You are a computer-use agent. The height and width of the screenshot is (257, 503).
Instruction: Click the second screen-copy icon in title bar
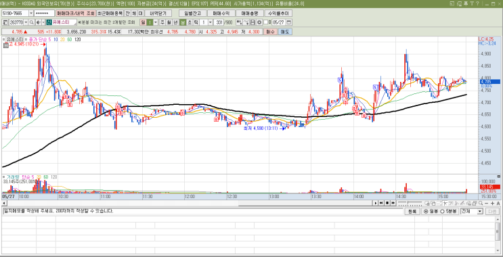pyautogui.click(x=459, y=3)
